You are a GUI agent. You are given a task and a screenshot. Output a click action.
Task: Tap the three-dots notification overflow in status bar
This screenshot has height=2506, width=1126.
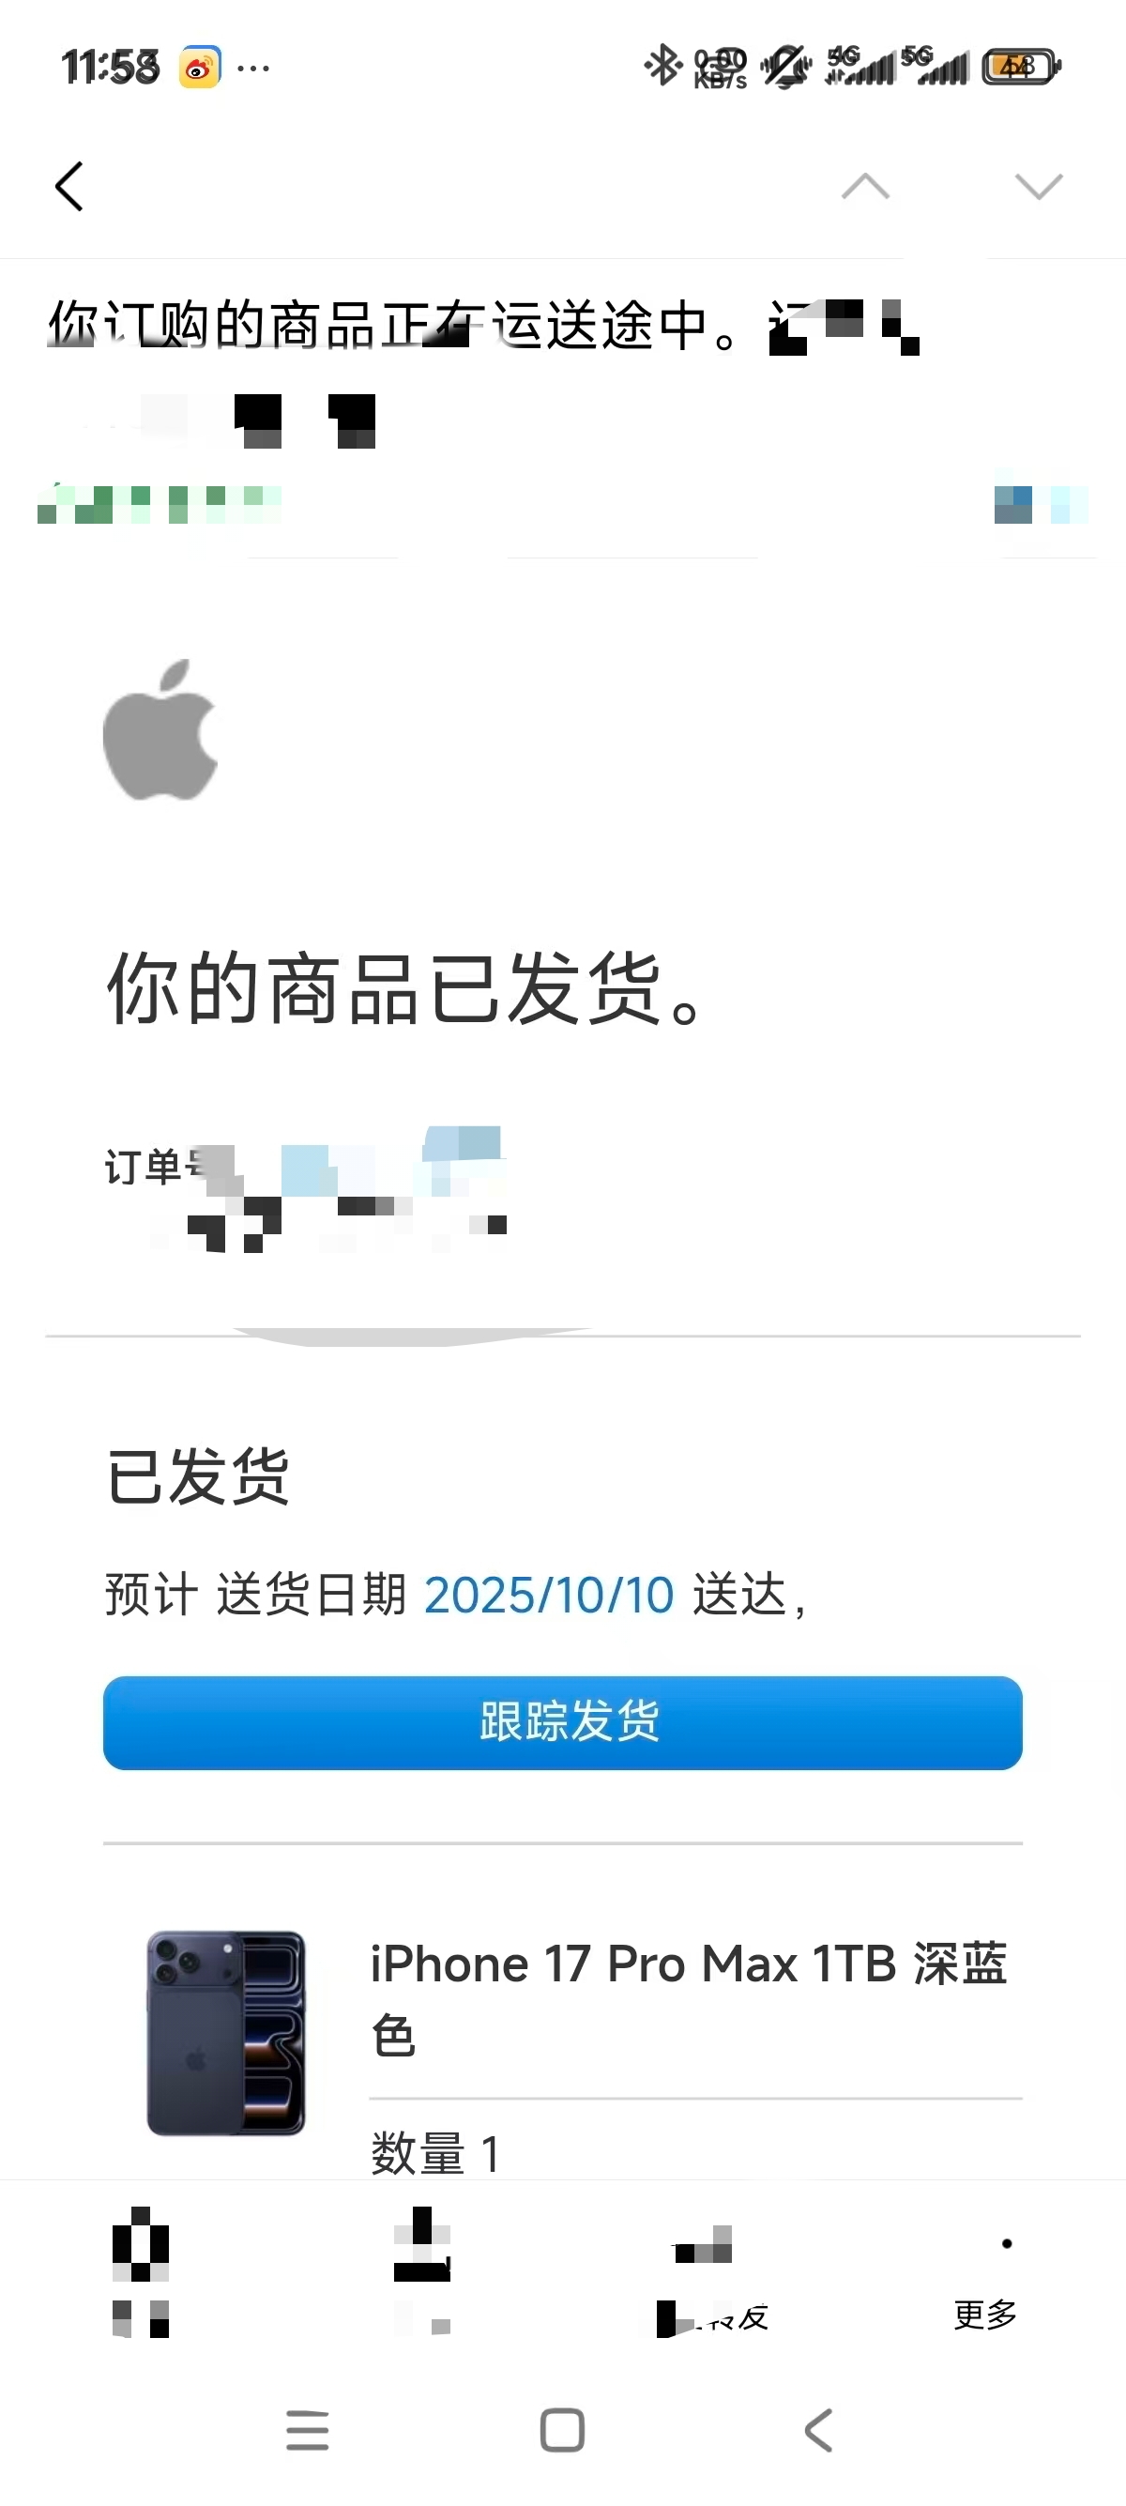[x=252, y=69]
